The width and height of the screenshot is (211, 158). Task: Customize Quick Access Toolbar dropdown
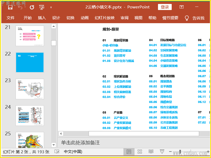point(51,7)
